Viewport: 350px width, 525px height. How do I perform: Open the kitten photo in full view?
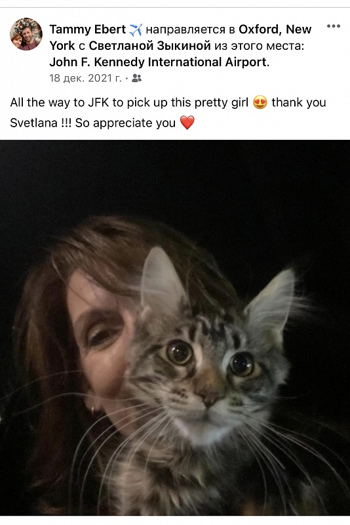(x=175, y=327)
